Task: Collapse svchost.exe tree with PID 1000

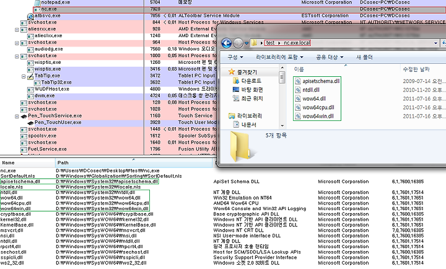Action: click(x=17, y=56)
